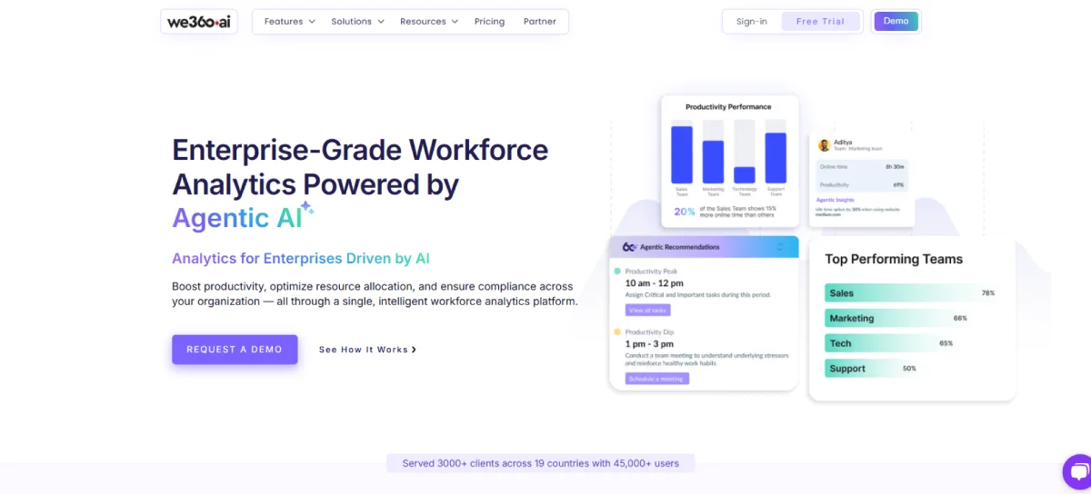Click Aditya's avatar in profile card
This screenshot has width=1091, height=494.
coord(824,144)
